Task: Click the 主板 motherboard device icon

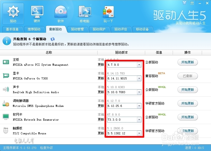Action: tap(6, 62)
